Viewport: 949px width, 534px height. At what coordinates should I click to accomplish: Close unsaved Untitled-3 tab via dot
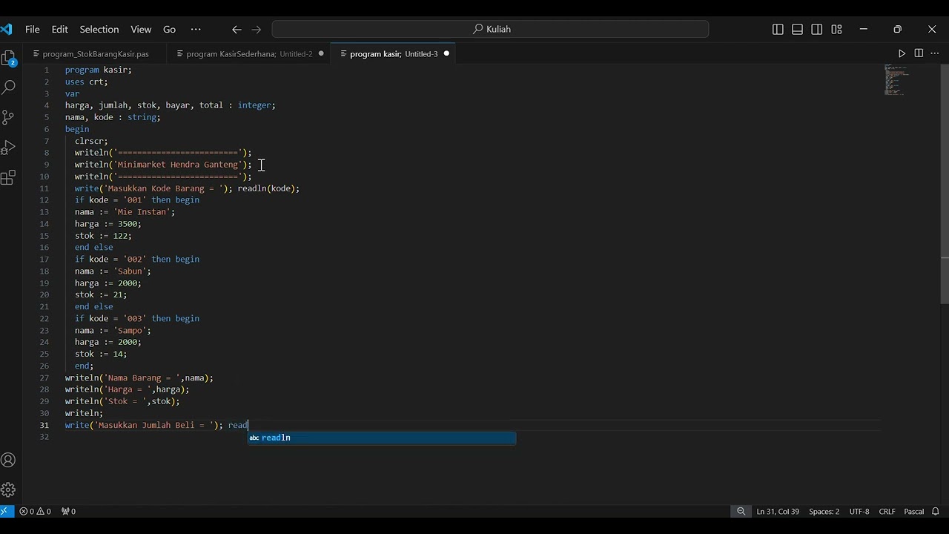click(446, 53)
